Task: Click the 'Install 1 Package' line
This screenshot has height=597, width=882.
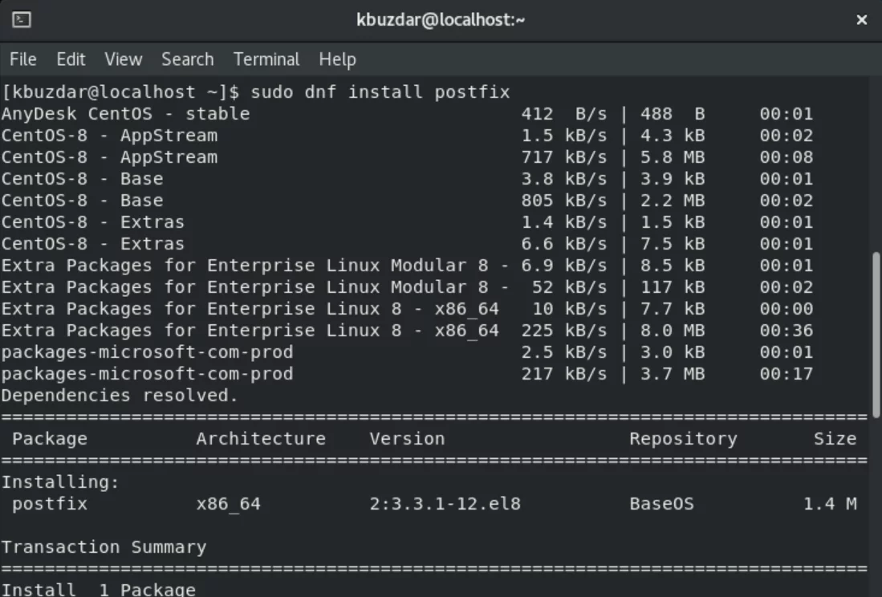Action: click(x=99, y=589)
